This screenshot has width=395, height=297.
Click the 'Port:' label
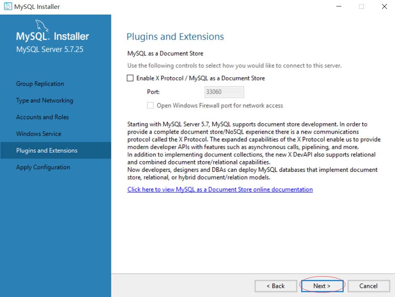(153, 92)
